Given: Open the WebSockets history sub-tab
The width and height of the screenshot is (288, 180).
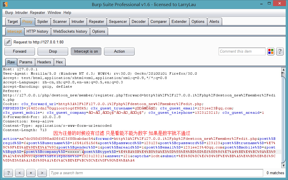Looking at the screenshot, I should [x=70, y=32].
